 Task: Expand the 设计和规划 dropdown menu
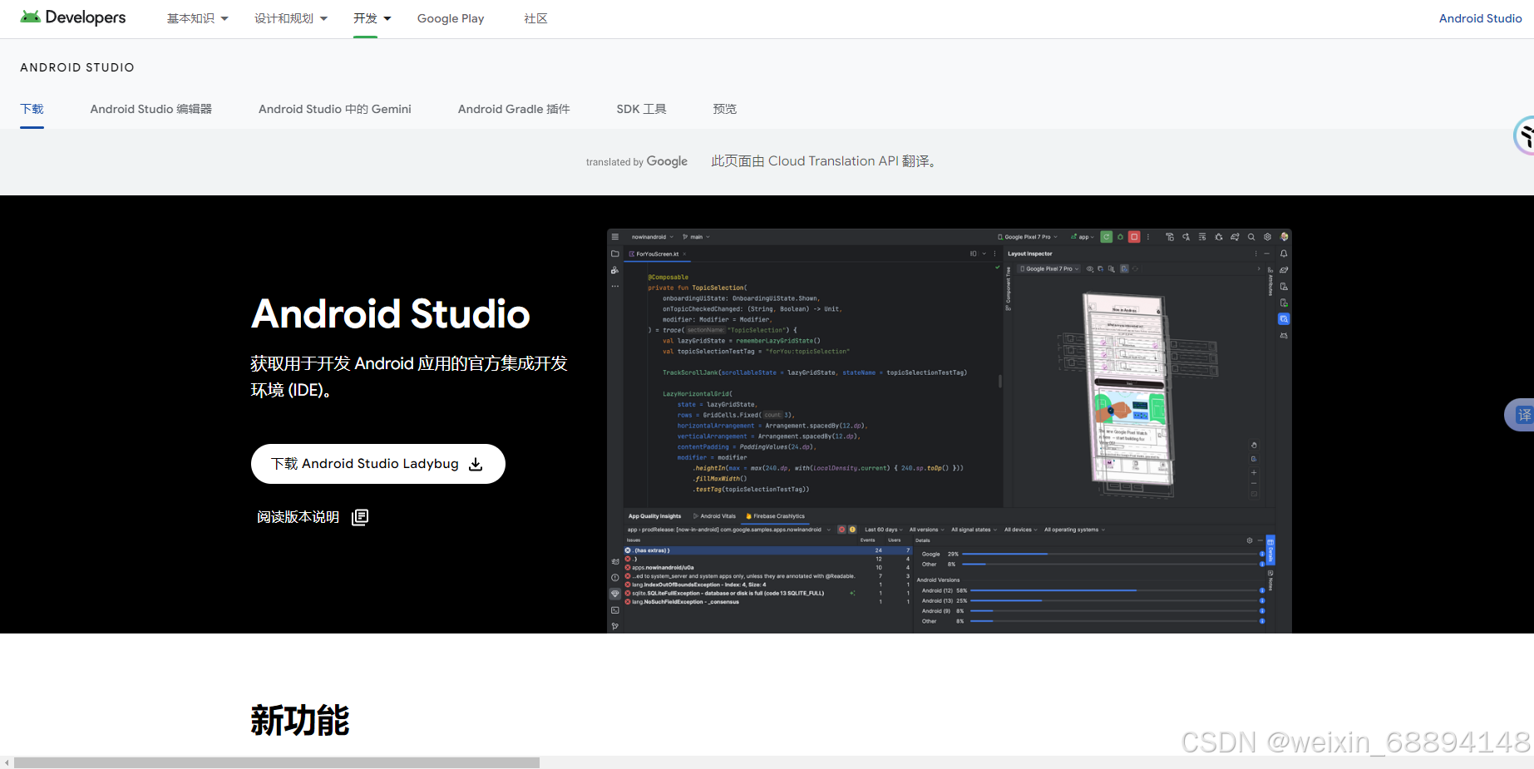291,18
